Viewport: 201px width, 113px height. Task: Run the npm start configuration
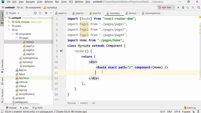[x=178, y=8]
